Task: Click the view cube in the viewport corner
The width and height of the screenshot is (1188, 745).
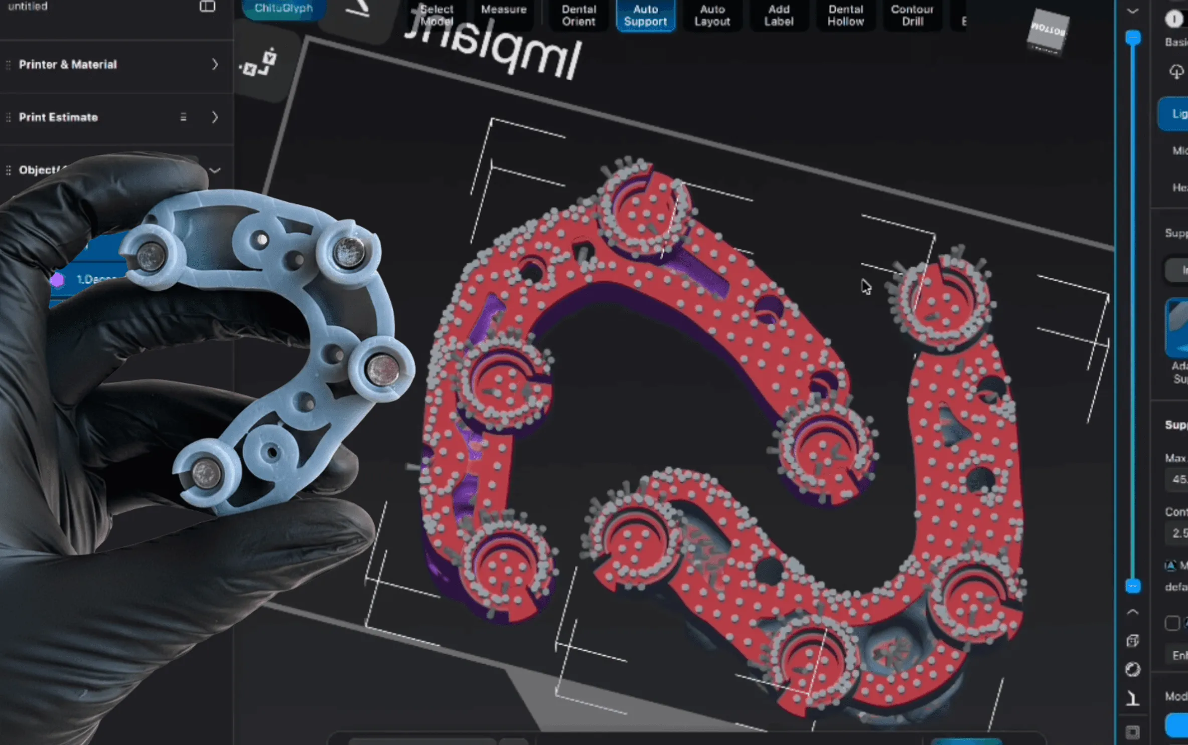Action: click(x=1048, y=33)
